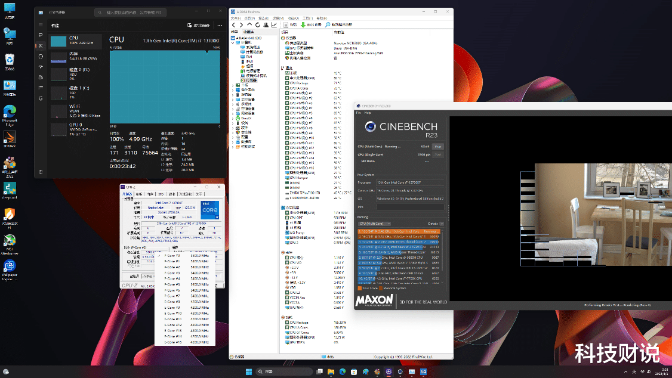
Task: Open Users page in Task Manager sidebar
Action: click(41, 77)
